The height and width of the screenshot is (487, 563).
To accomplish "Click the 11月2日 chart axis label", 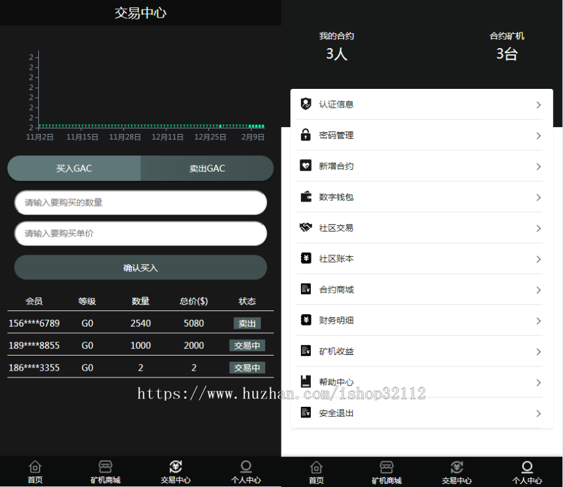I will pos(40,137).
